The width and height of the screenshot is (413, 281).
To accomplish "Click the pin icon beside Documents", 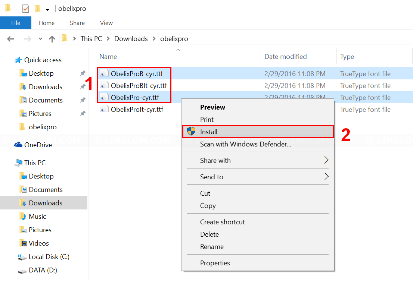I will click(x=83, y=100).
